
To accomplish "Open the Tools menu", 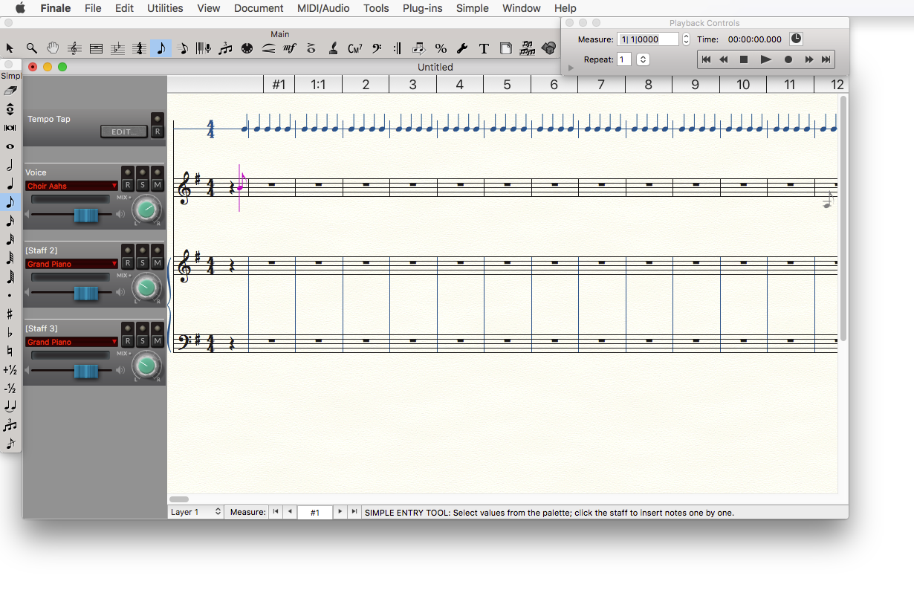I will 376,8.
